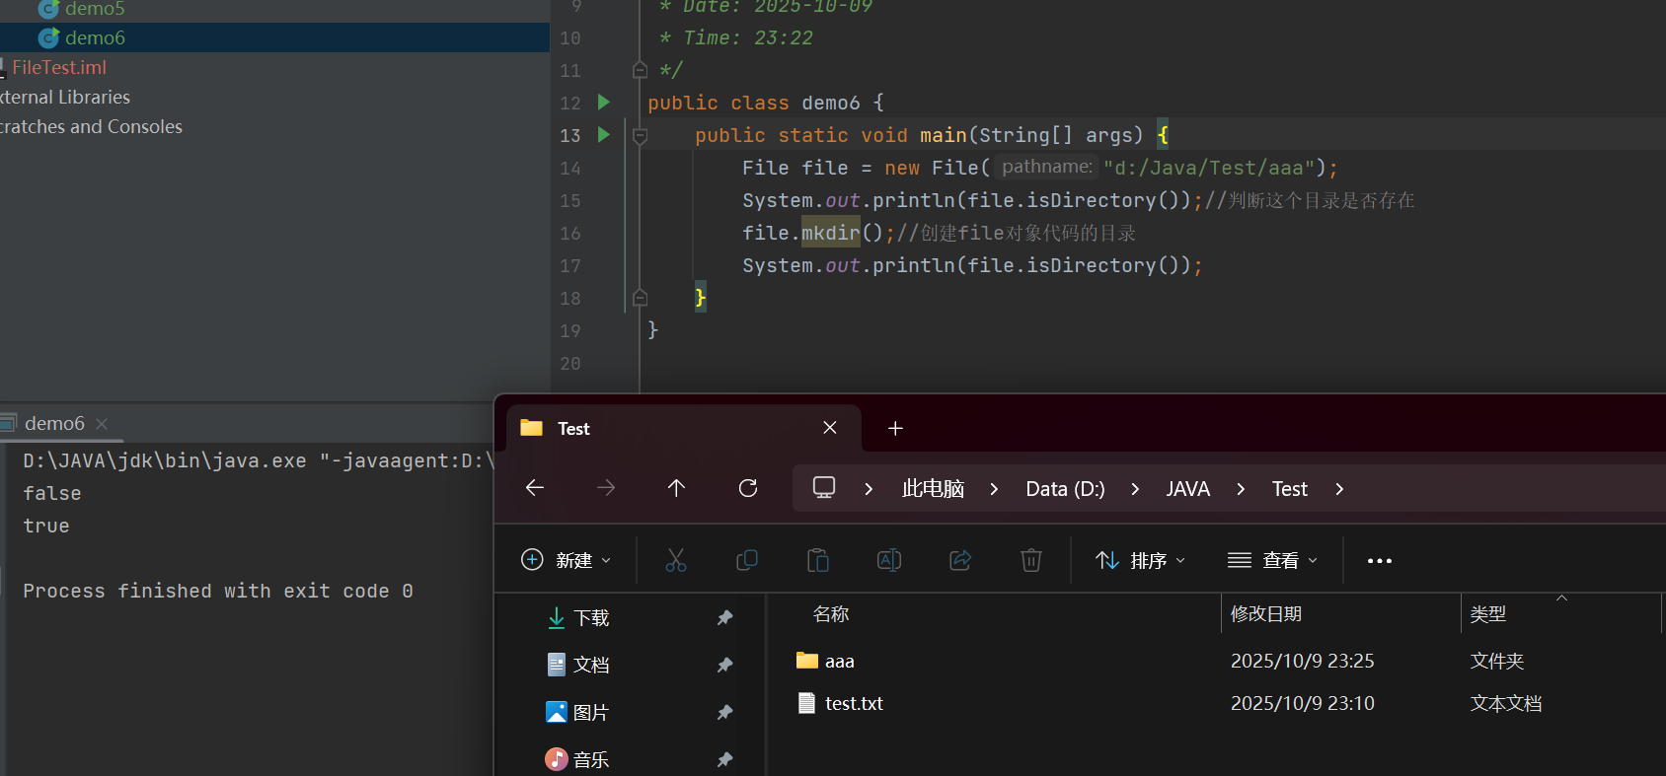Navigate to Data (D:) breadcrumb
The image size is (1666, 776).
1065,489
